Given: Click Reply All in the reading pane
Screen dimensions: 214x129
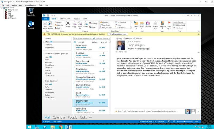Looking at the screenshot, I should click(128, 39).
